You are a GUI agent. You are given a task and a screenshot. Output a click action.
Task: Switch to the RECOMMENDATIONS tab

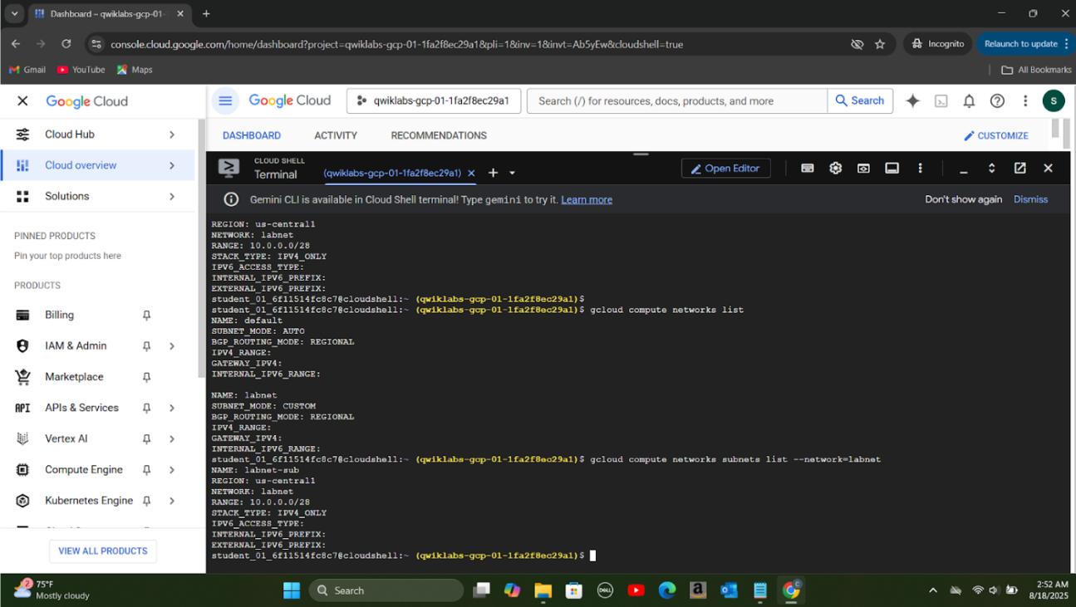(439, 135)
